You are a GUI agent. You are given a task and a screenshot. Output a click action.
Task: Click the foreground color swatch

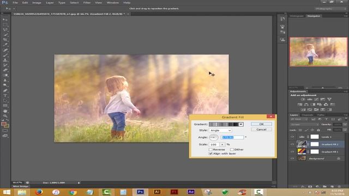pyautogui.click(x=4, y=124)
